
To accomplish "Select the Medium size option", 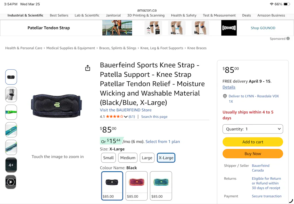I will [x=128, y=158].
